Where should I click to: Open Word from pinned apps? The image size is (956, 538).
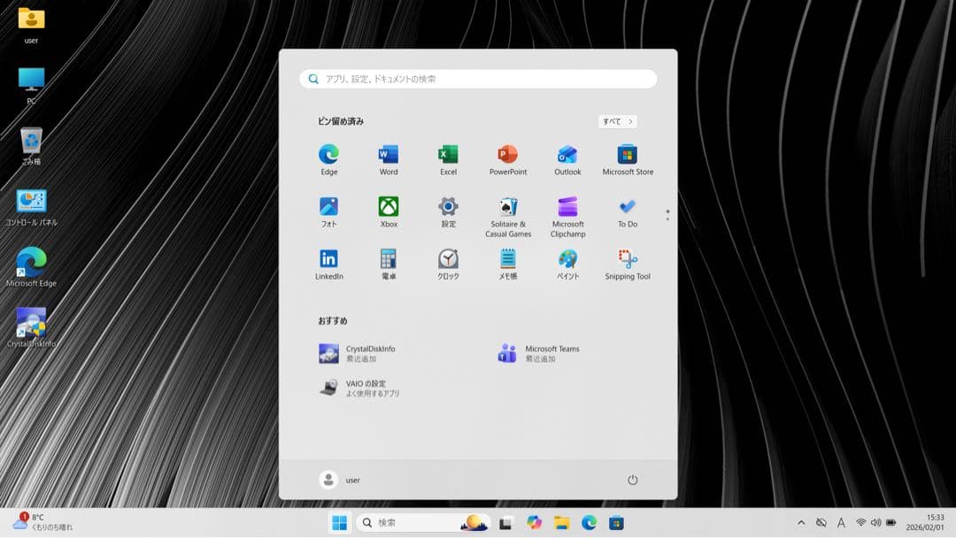[x=388, y=154]
